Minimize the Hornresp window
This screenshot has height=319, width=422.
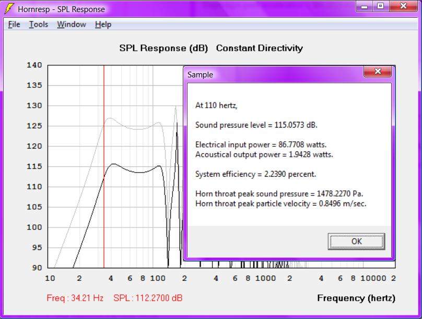pos(364,6)
